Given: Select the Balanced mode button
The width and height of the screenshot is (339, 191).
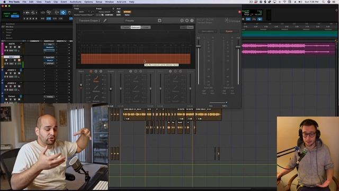Looking at the screenshot, I should pos(136,27).
